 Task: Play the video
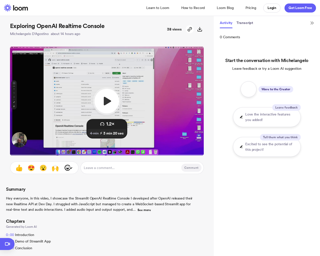click(x=107, y=101)
